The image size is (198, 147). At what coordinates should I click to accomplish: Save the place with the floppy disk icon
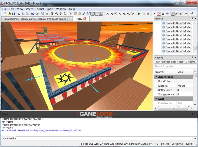13,14
